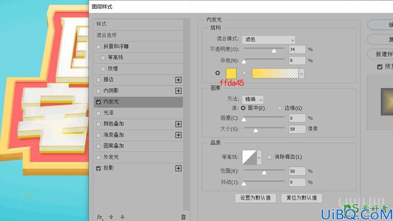Add another 描边 effect with its plus icon
The image size is (393, 221).
click(178, 80)
